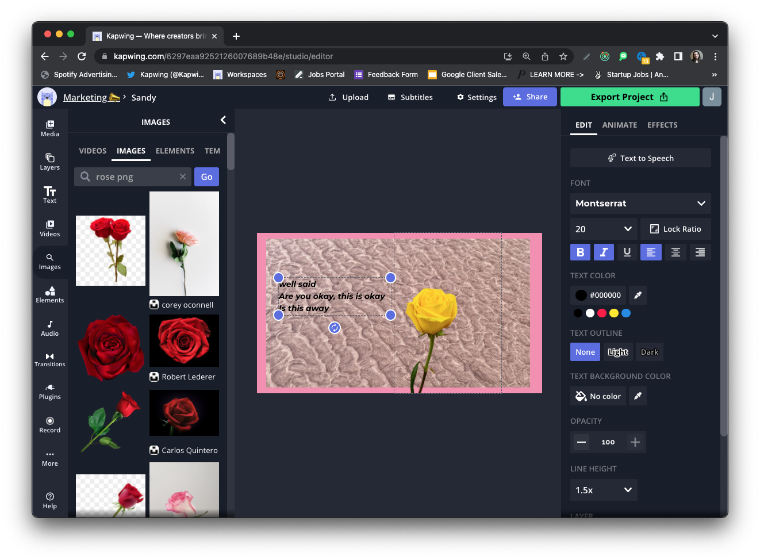
Task: Select the red text color swatch
Action: pos(602,313)
